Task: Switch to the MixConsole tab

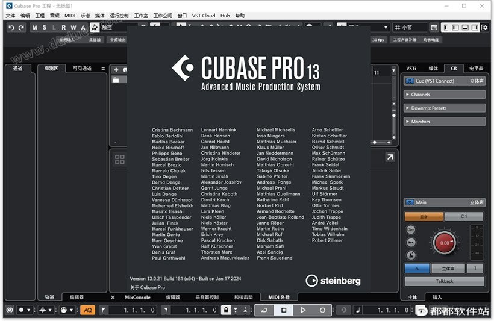Action: tap(137, 297)
